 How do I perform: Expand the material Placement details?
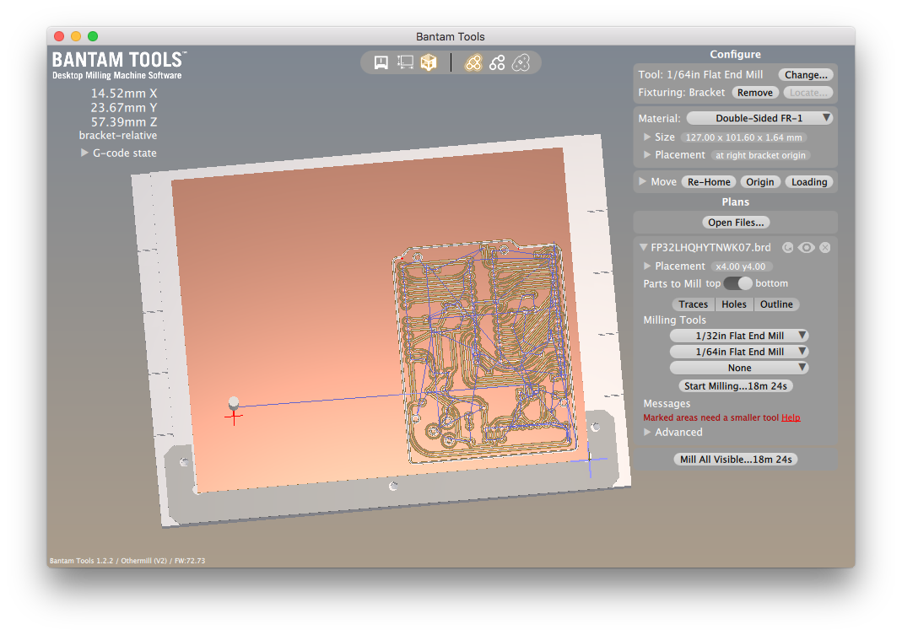[647, 154]
